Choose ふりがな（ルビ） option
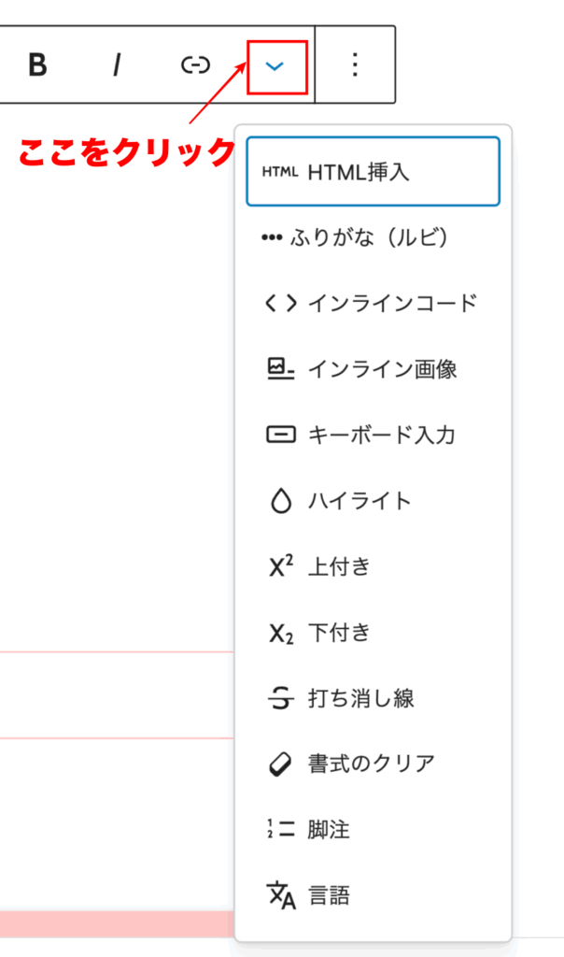Viewport: 564px width, 957px height. click(369, 237)
